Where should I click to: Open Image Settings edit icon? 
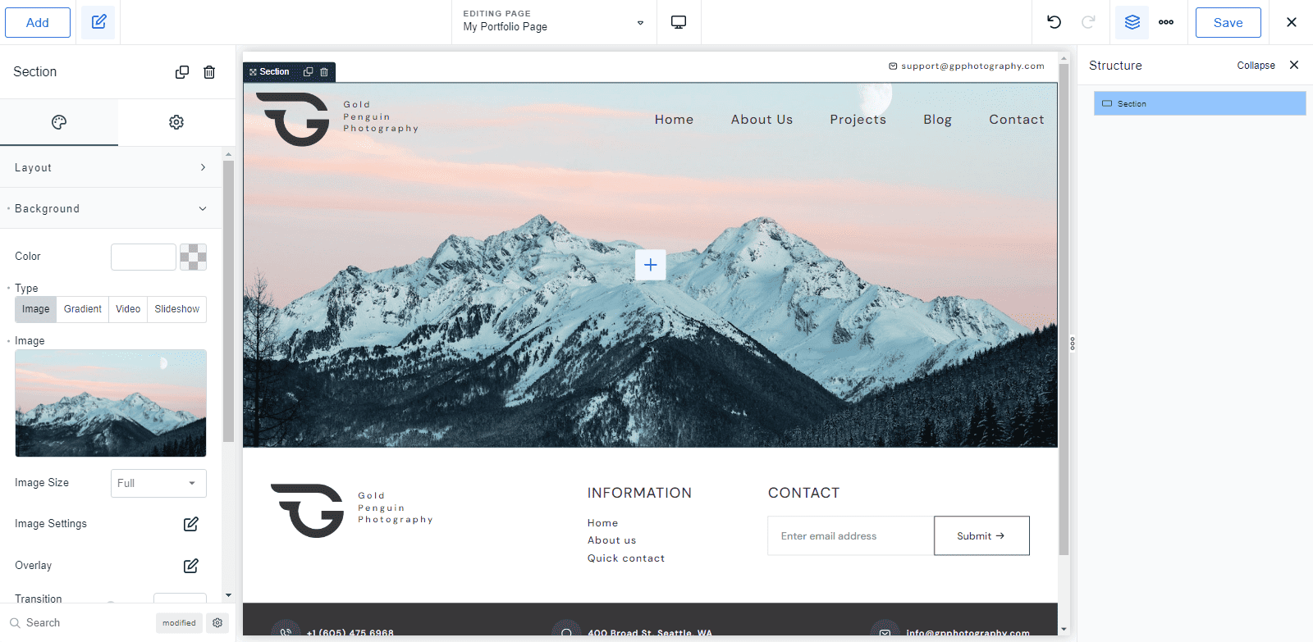(x=190, y=524)
